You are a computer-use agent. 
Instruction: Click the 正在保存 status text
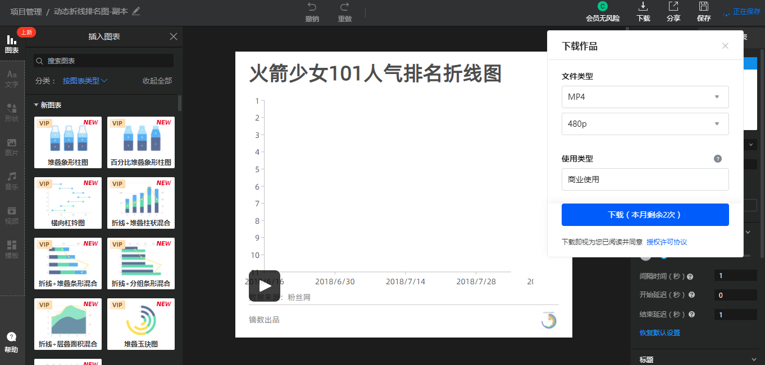(x=746, y=12)
